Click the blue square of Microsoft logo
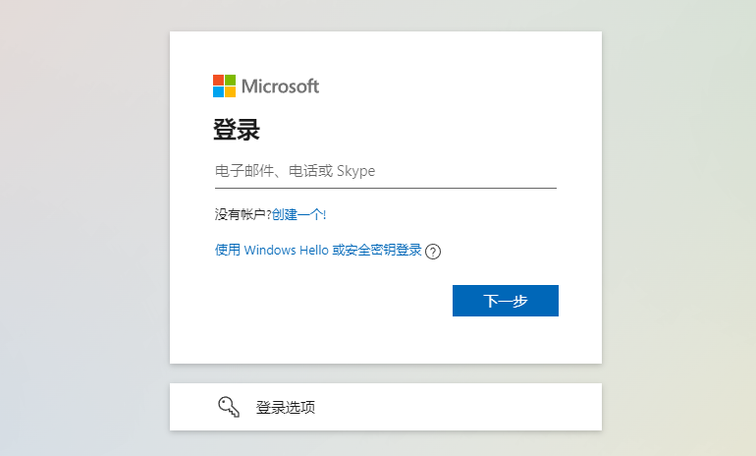Image resolution: width=756 pixels, height=456 pixels. point(218,91)
